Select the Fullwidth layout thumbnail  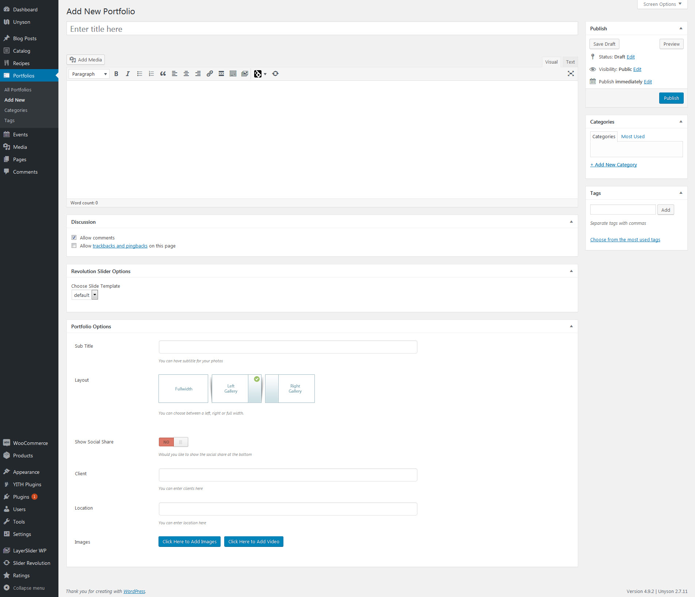point(183,389)
